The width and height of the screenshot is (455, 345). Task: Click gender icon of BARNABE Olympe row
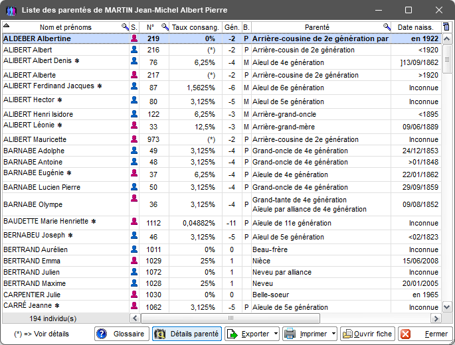click(x=134, y=204)
